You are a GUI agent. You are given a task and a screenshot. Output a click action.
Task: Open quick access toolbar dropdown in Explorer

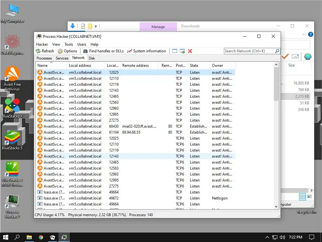(96, 26)
